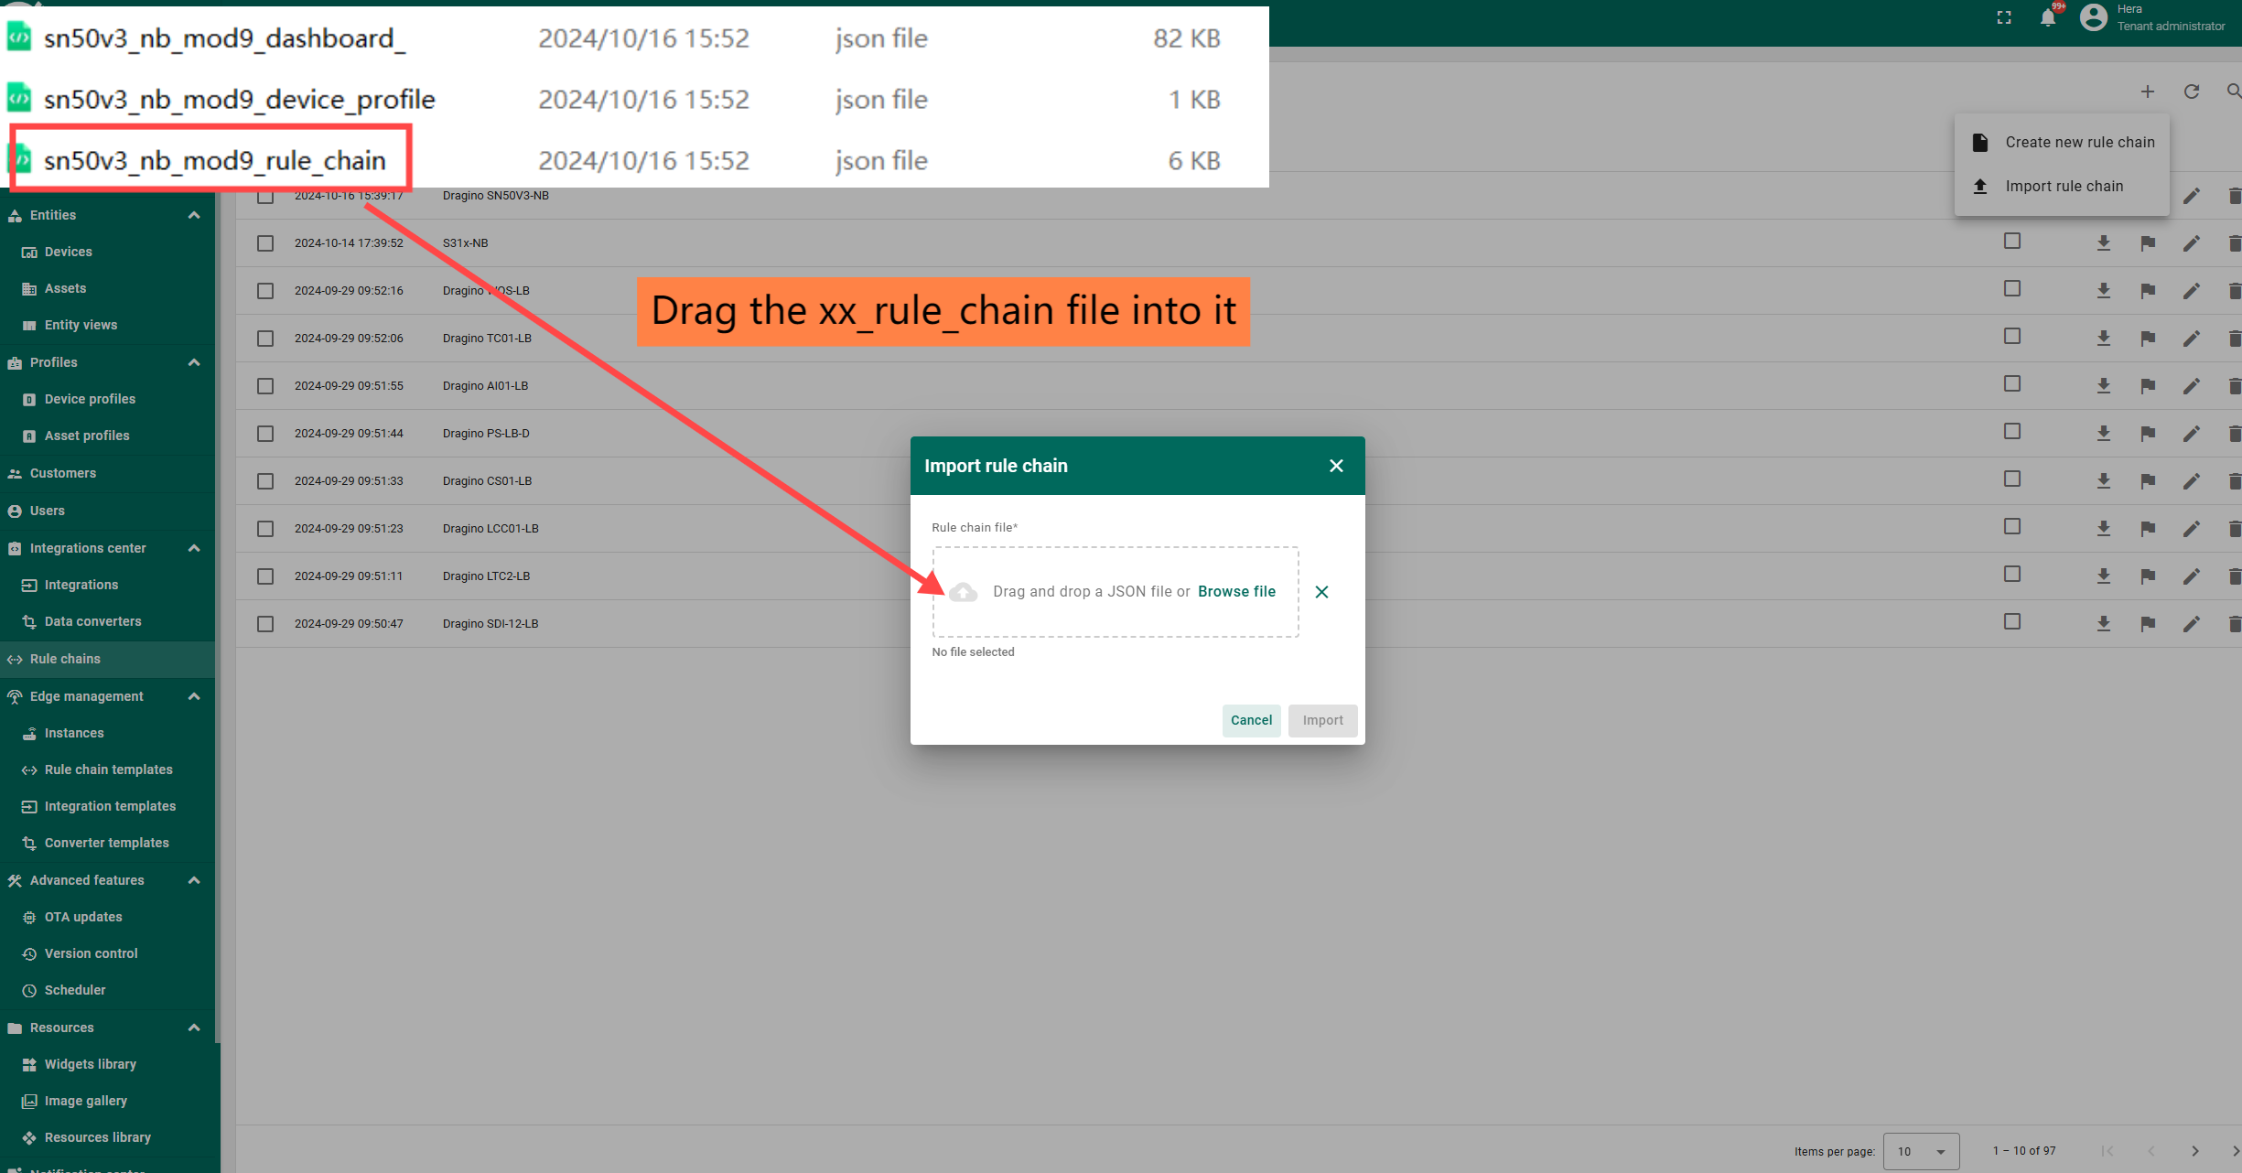Select the S31x-NB row checkbox
Screen dimensions: 2242x1173
pyautogui.click(x=265, y=243)
